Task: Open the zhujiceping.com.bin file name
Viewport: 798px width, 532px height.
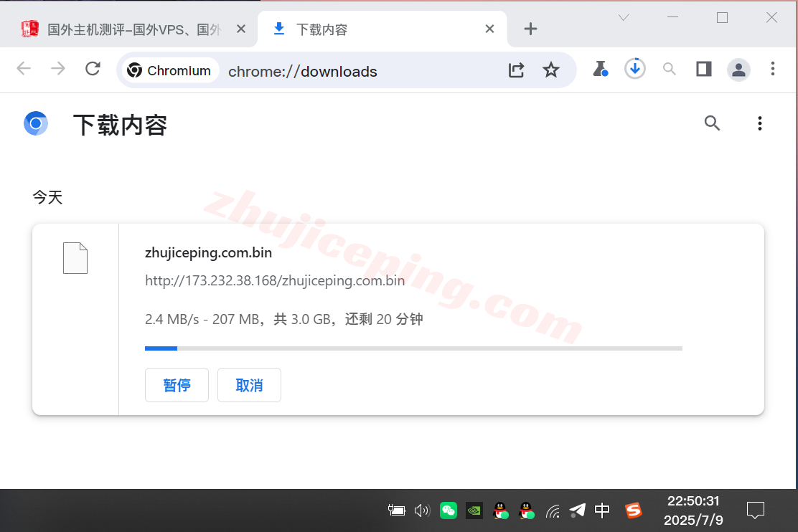Action: click(208, 253)
